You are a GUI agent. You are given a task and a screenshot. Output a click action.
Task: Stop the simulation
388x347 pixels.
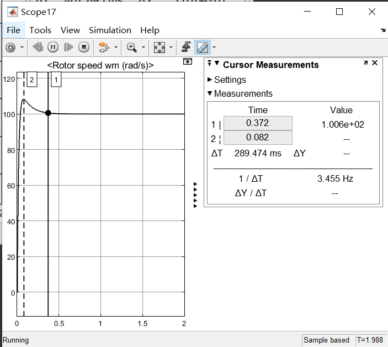tap(84, 47)
